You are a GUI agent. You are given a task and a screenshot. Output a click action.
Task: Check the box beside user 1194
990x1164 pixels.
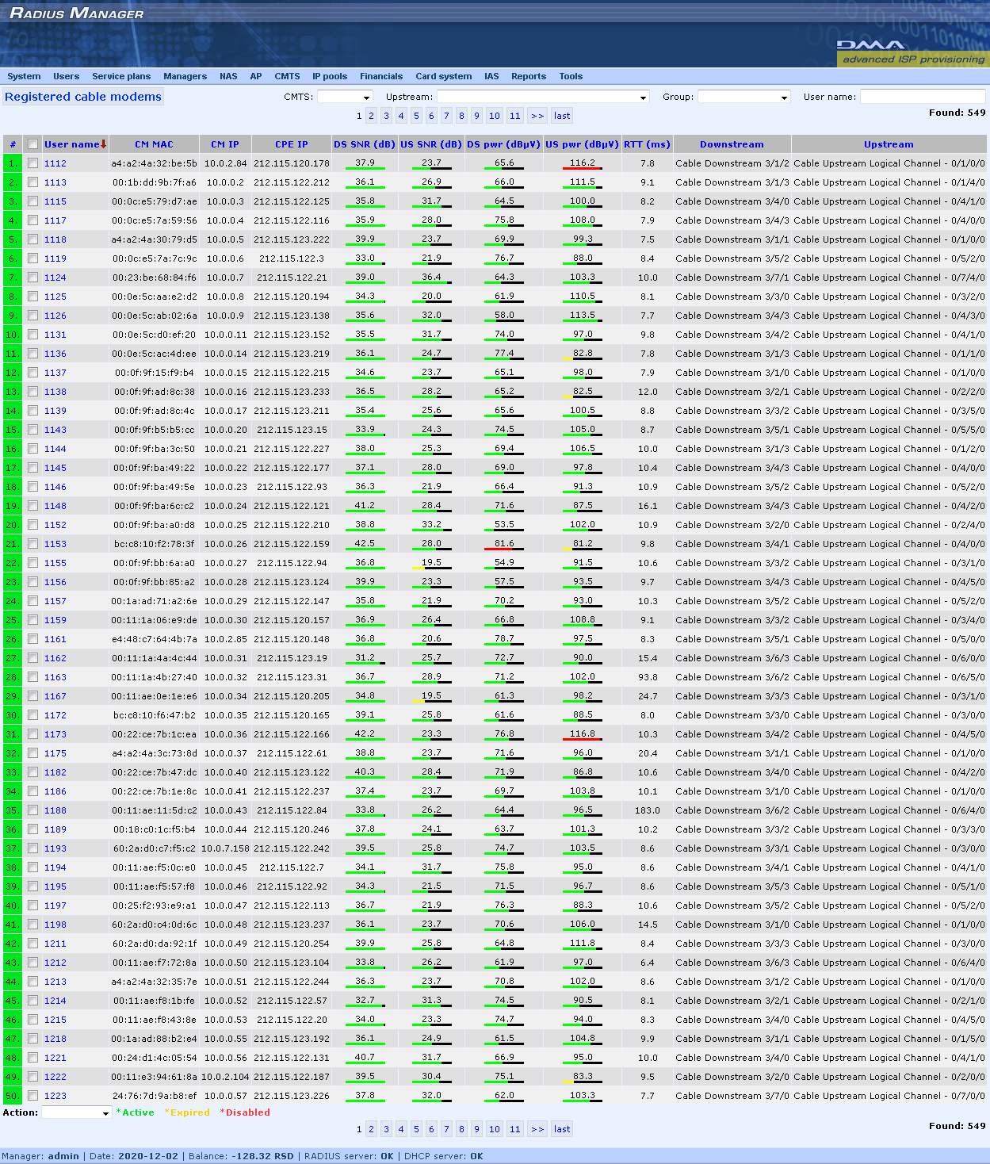click(32, 867)
